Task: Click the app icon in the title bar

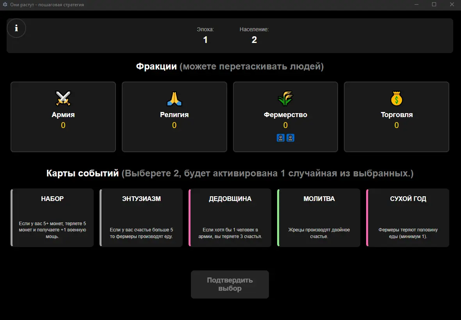Action: click(x=5, y=5)
